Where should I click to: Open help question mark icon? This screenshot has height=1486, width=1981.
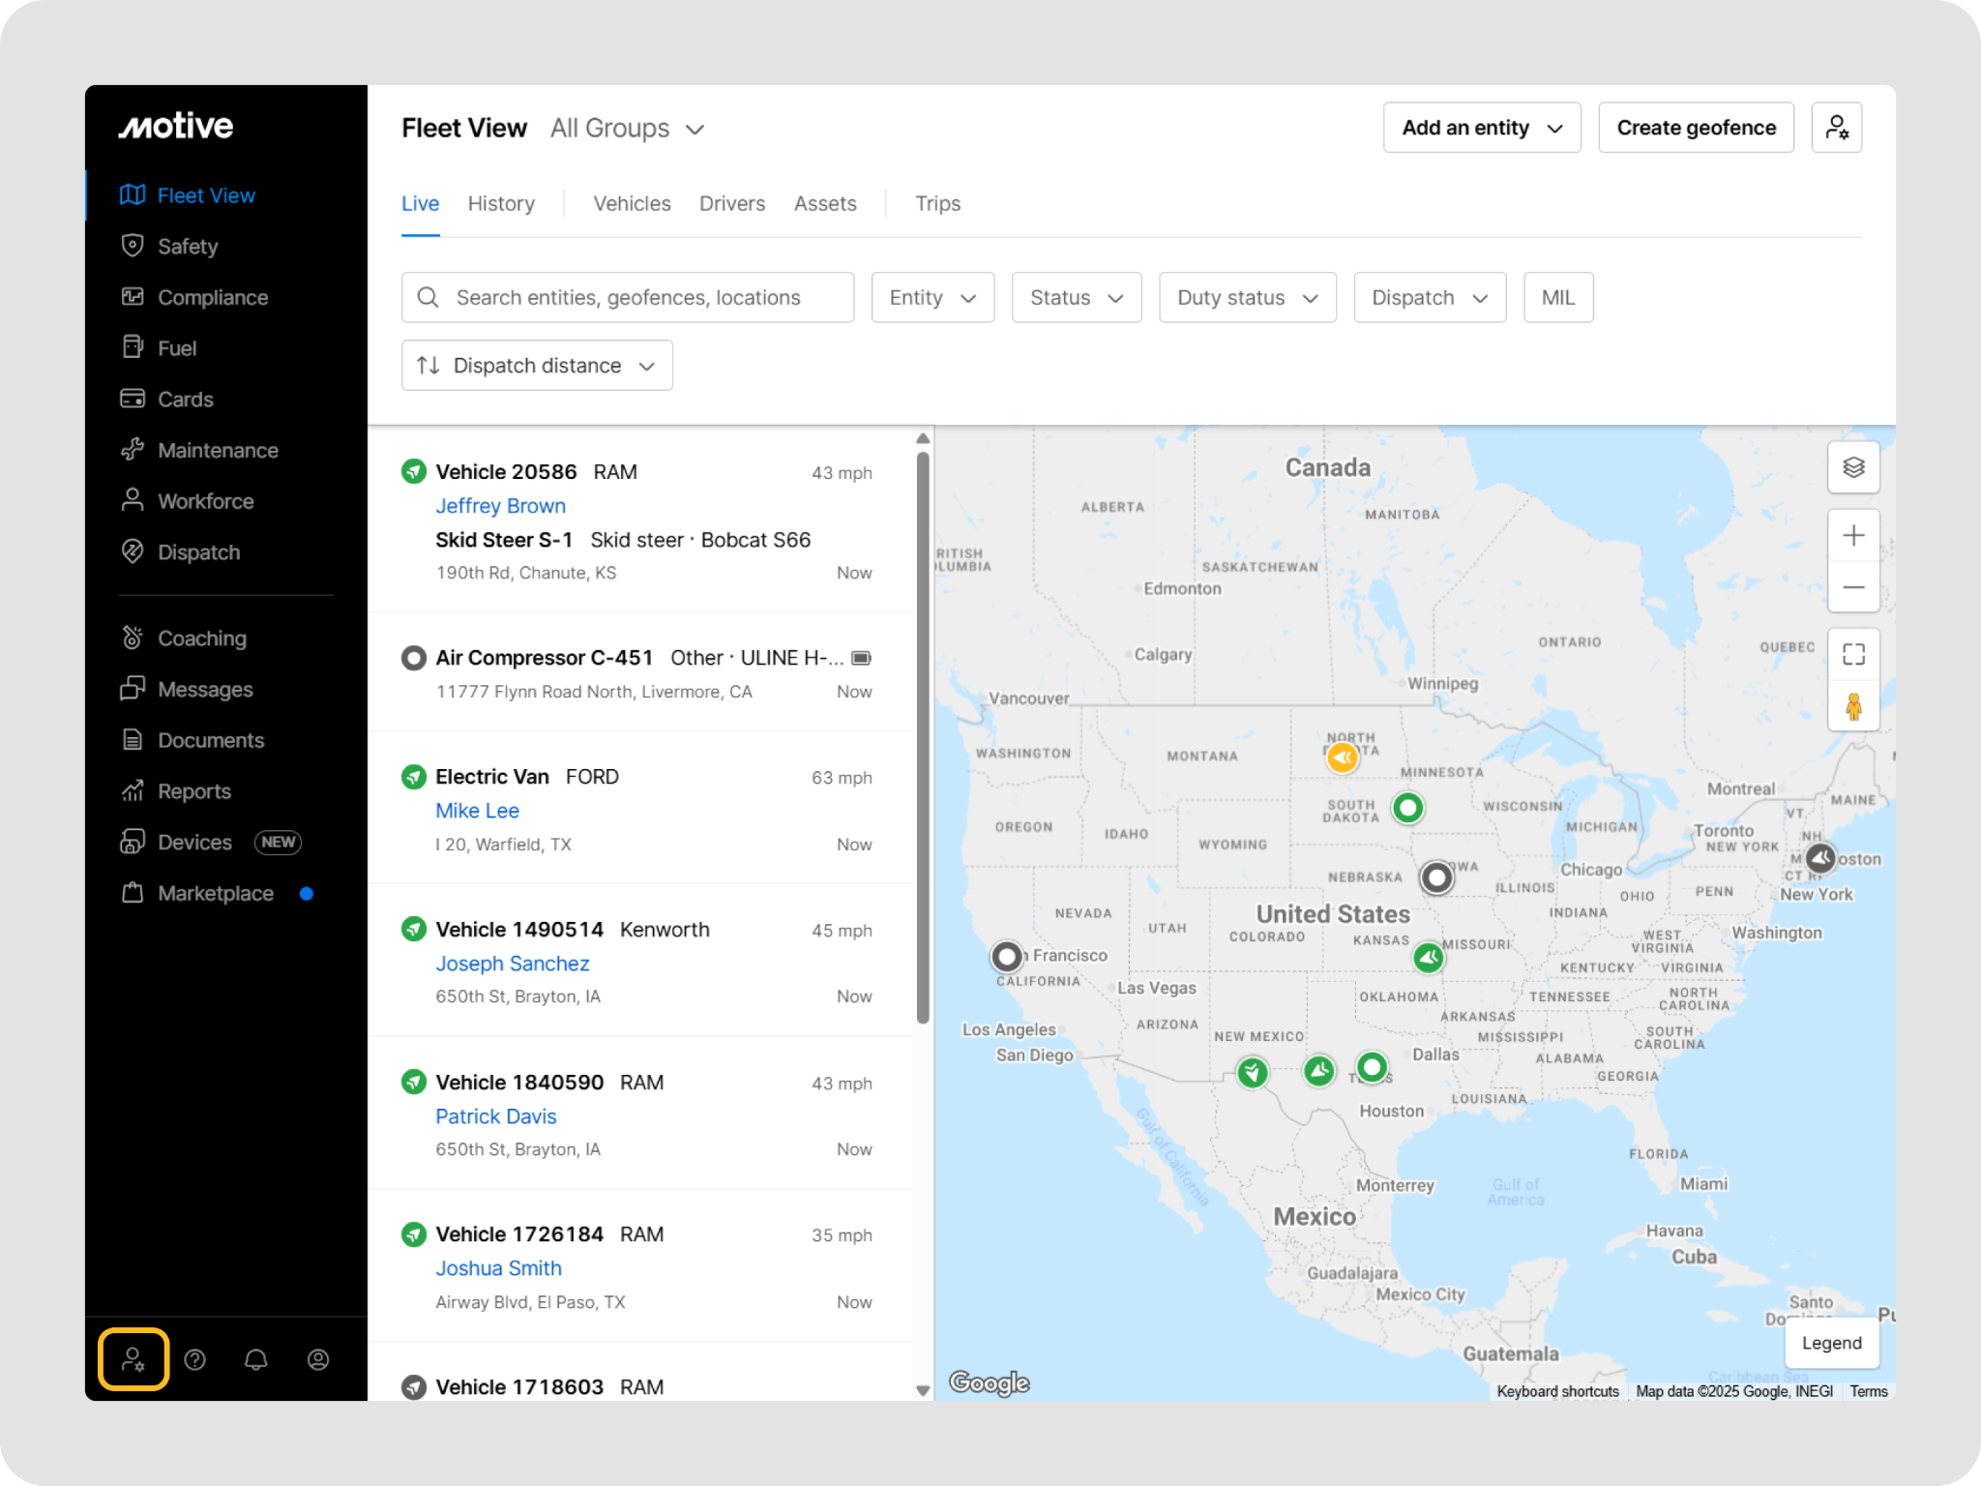(194, 1359)
